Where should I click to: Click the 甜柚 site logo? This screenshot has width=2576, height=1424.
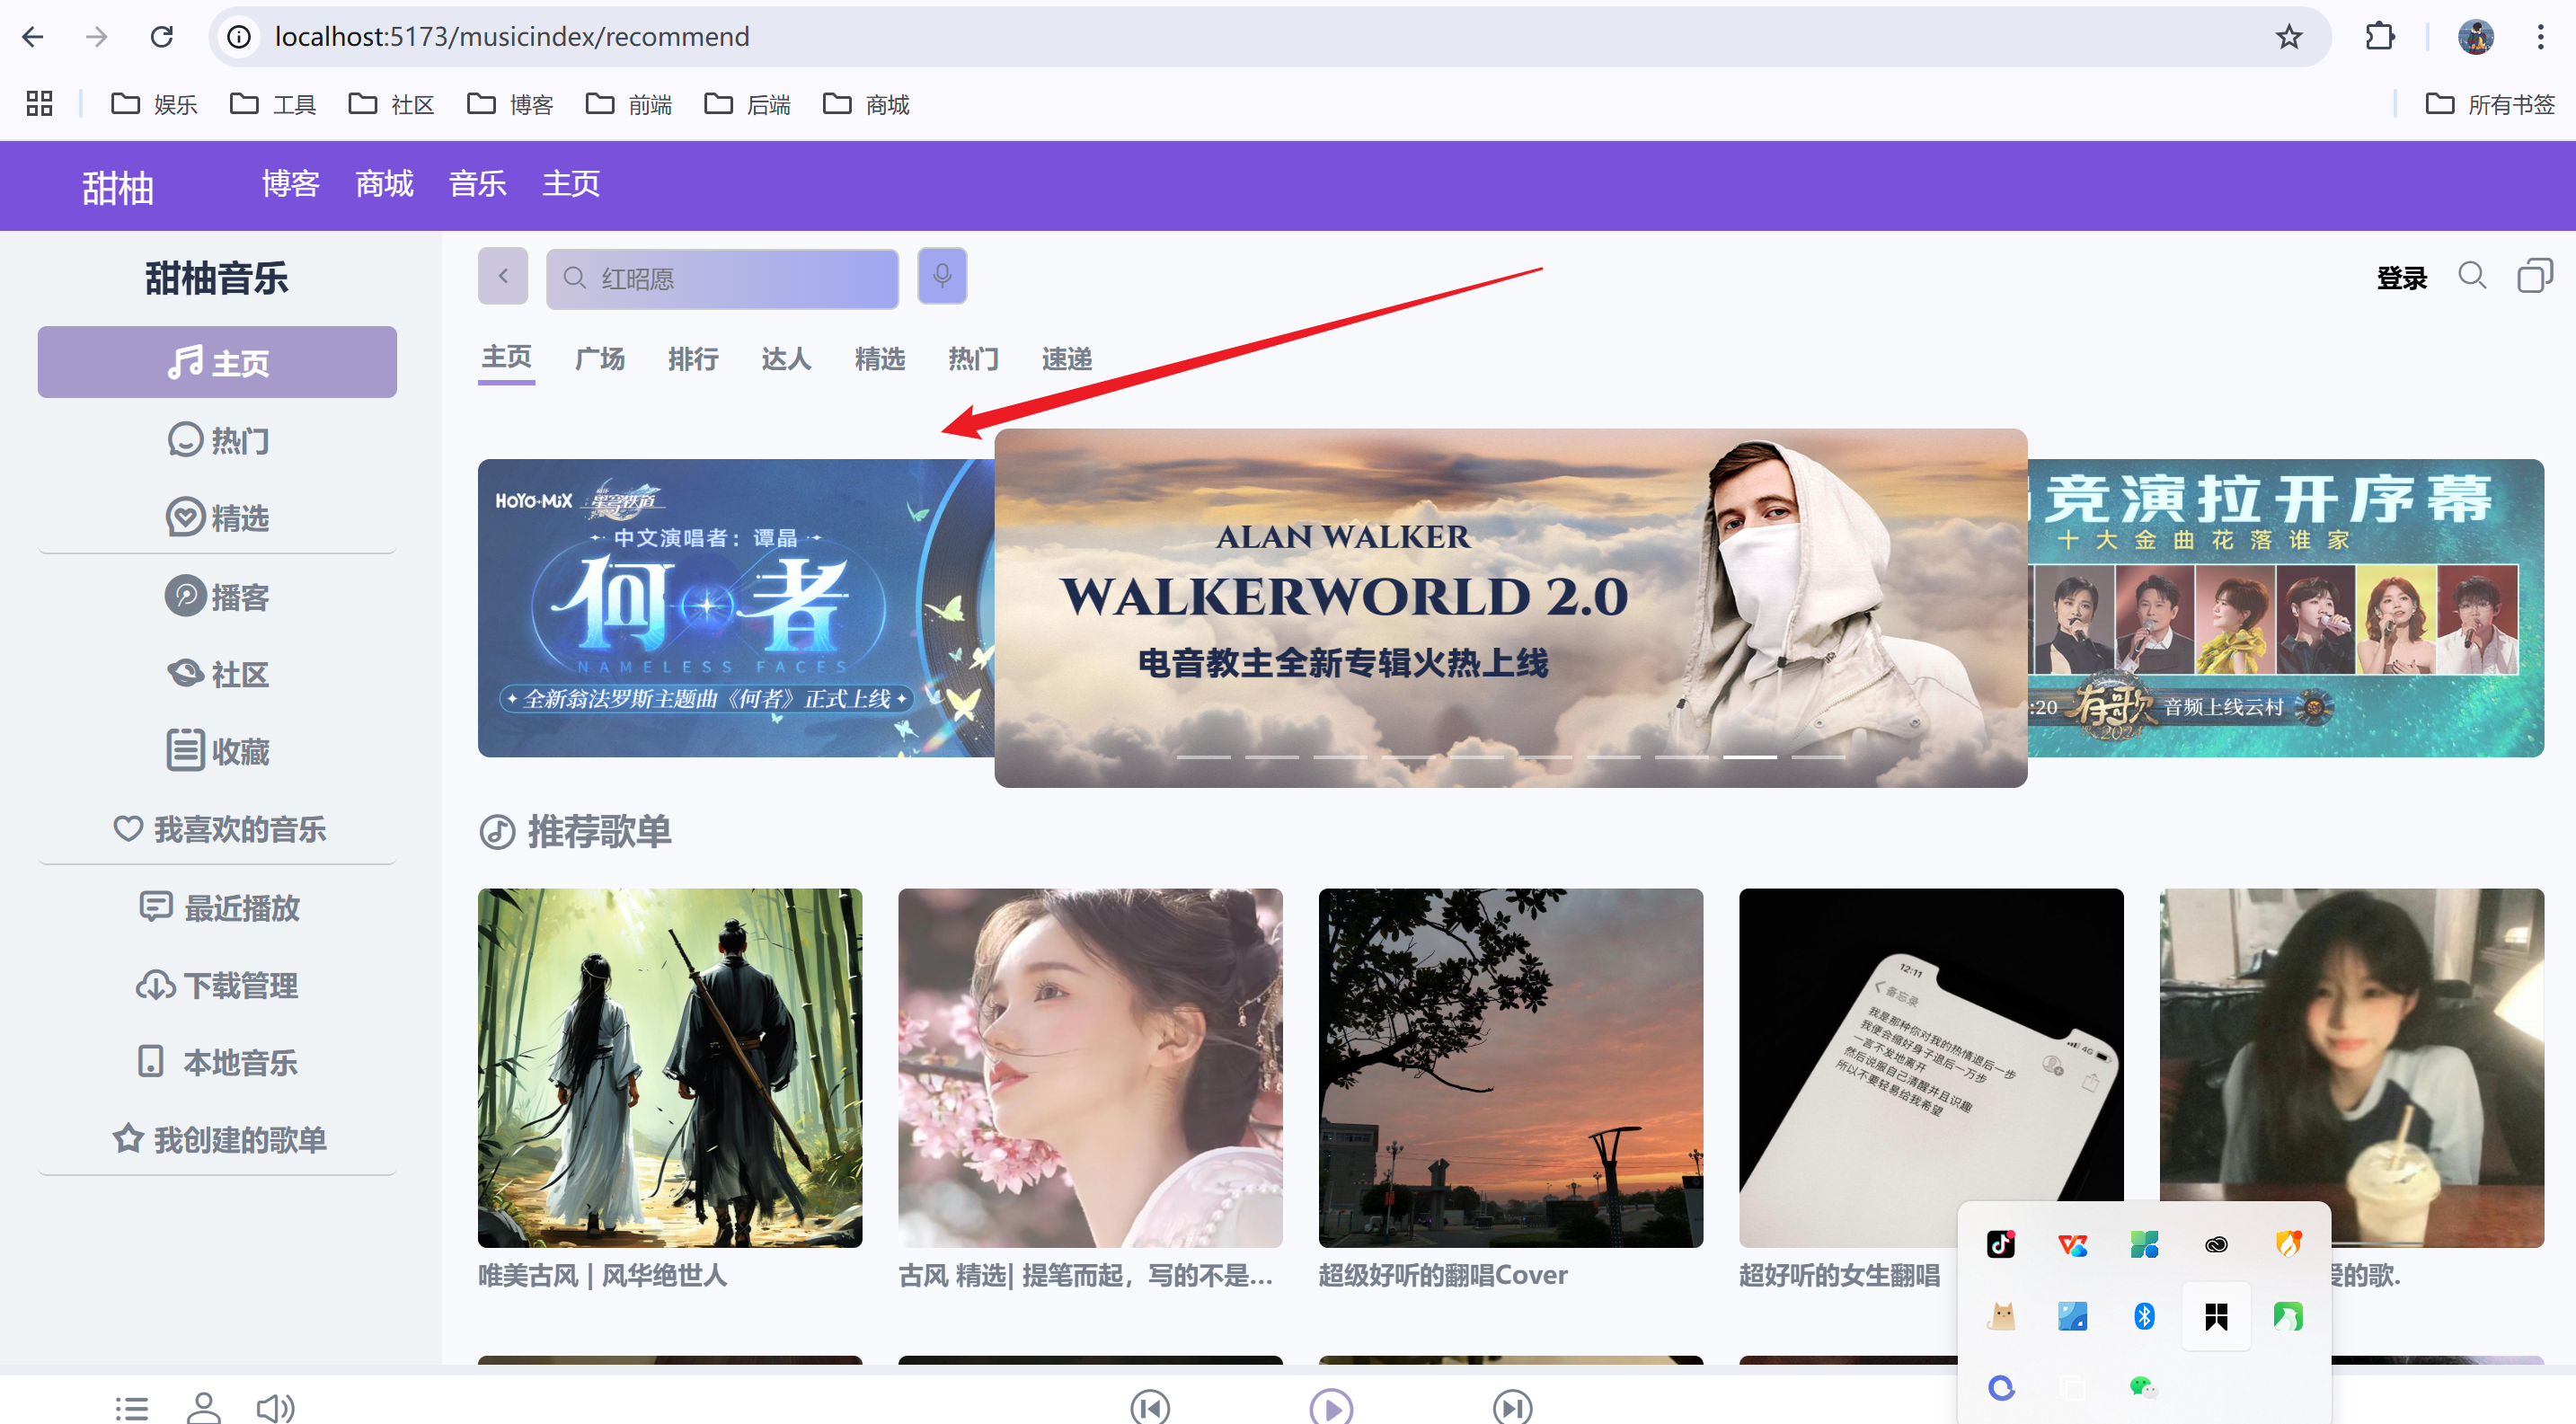(x=118, y=188)
